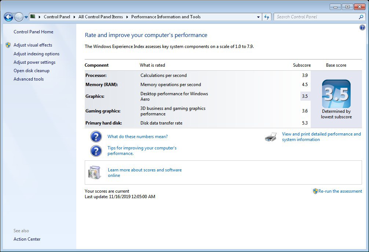This screenshot has height=252, width=369.
Task: Click the 3.5 base score badge
Action: tap(336, 94)
